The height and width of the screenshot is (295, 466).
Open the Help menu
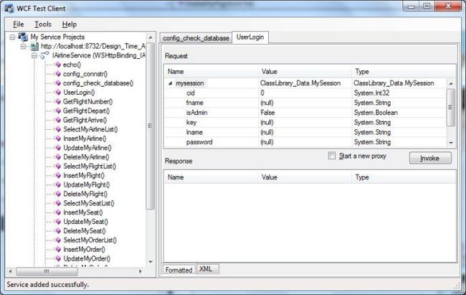point(70,24)
